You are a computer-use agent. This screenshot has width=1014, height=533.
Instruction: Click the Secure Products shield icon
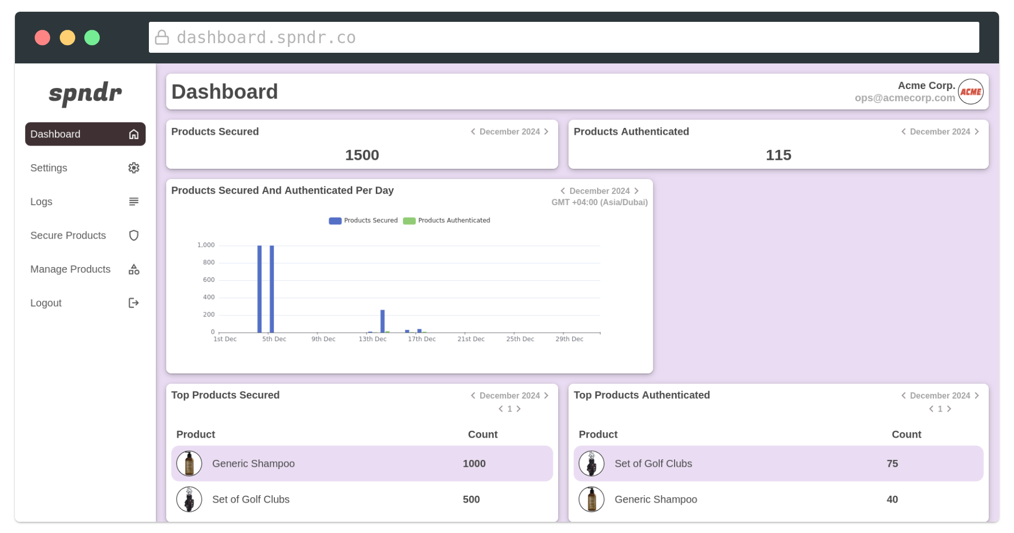133,236
